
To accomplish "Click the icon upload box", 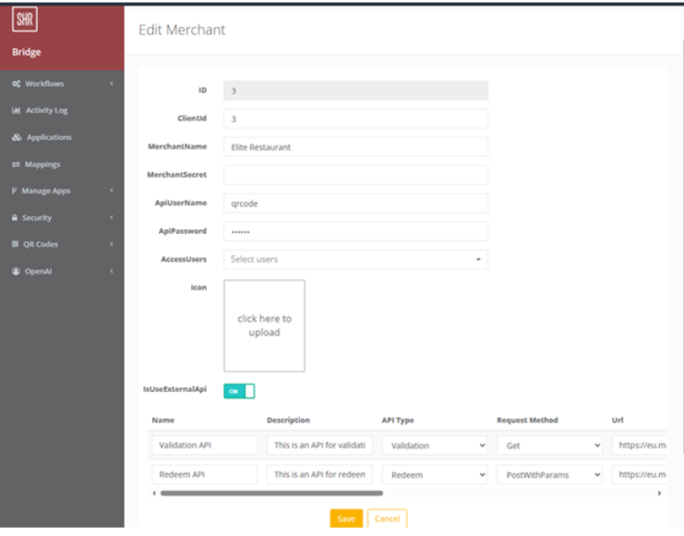I will click(264, 326).
